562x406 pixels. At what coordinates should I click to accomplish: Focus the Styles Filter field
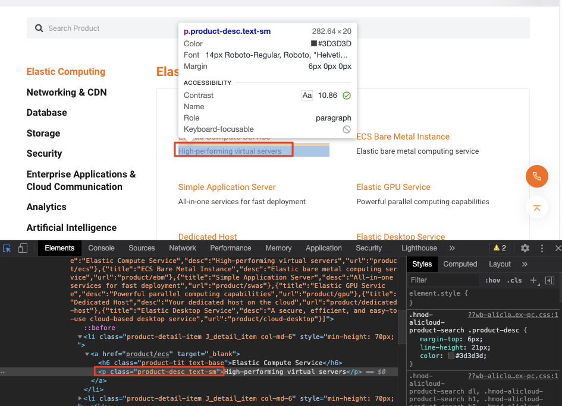coord(444,280)
